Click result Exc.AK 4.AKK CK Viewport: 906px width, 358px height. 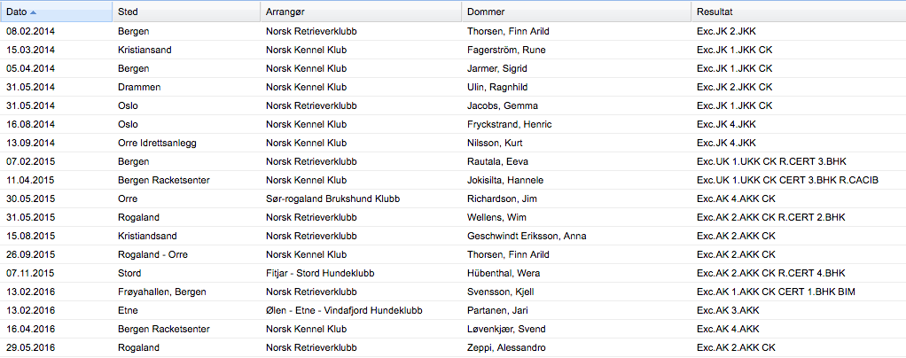736,199
